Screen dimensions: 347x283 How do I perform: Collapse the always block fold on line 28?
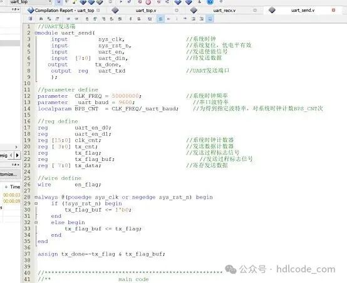click(x=36, y=197)
